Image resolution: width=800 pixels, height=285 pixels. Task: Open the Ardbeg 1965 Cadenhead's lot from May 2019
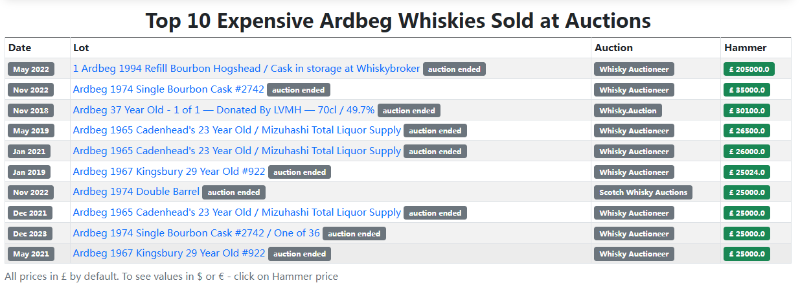coord(236,130)
